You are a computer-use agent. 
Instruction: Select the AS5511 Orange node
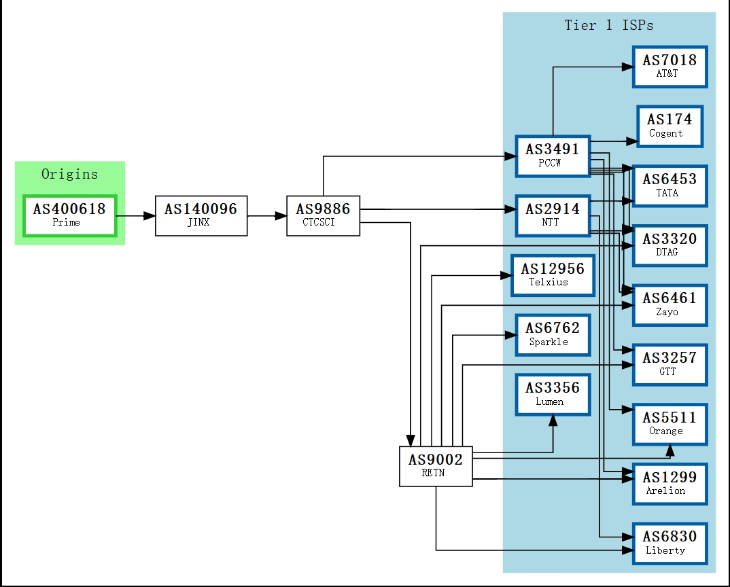(x=670, y=425)
